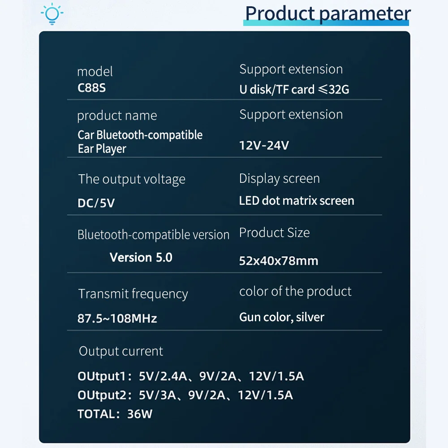Select the 87.5~108MHz value
The image size is (448, 448).
click(x=117, y=318)
